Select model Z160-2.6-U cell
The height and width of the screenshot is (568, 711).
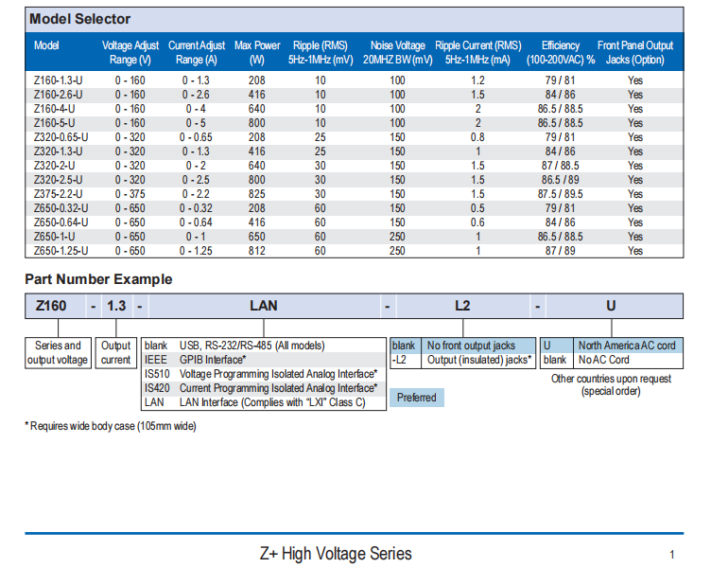58,95
